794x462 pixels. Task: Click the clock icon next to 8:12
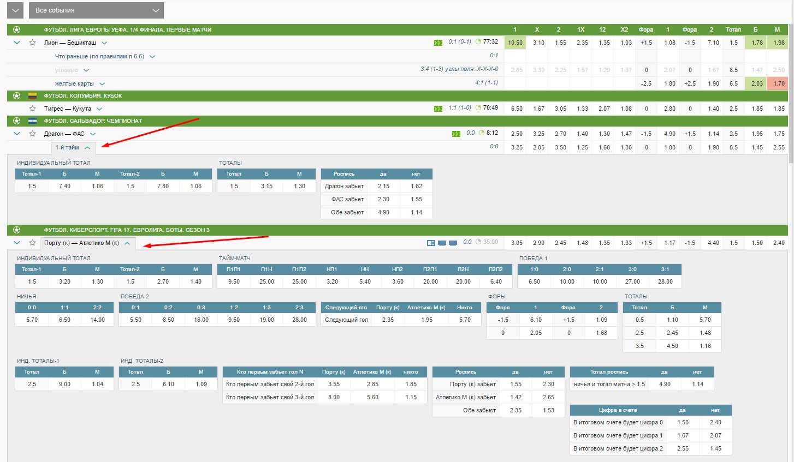click(482, 133)
